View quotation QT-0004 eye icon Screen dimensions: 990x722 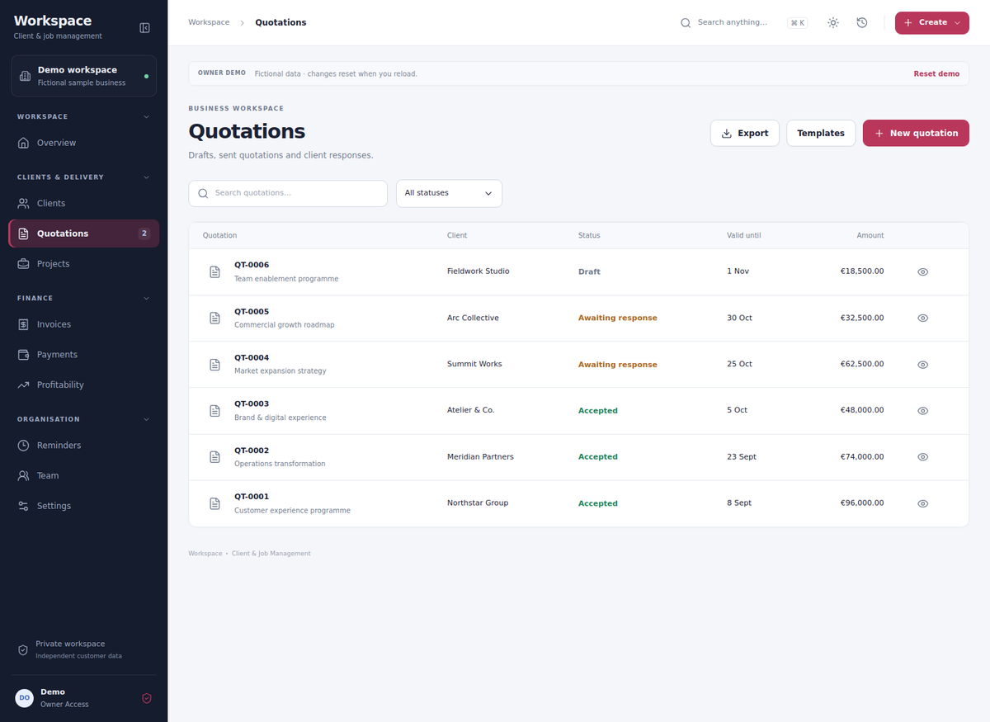923,364
